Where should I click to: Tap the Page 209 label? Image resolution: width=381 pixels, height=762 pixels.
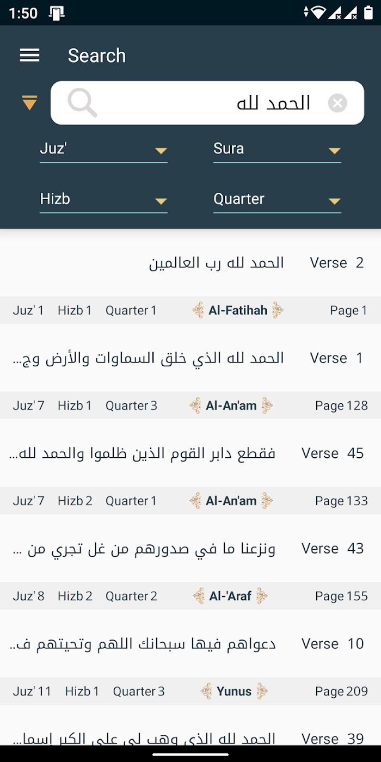pos(341,692)
